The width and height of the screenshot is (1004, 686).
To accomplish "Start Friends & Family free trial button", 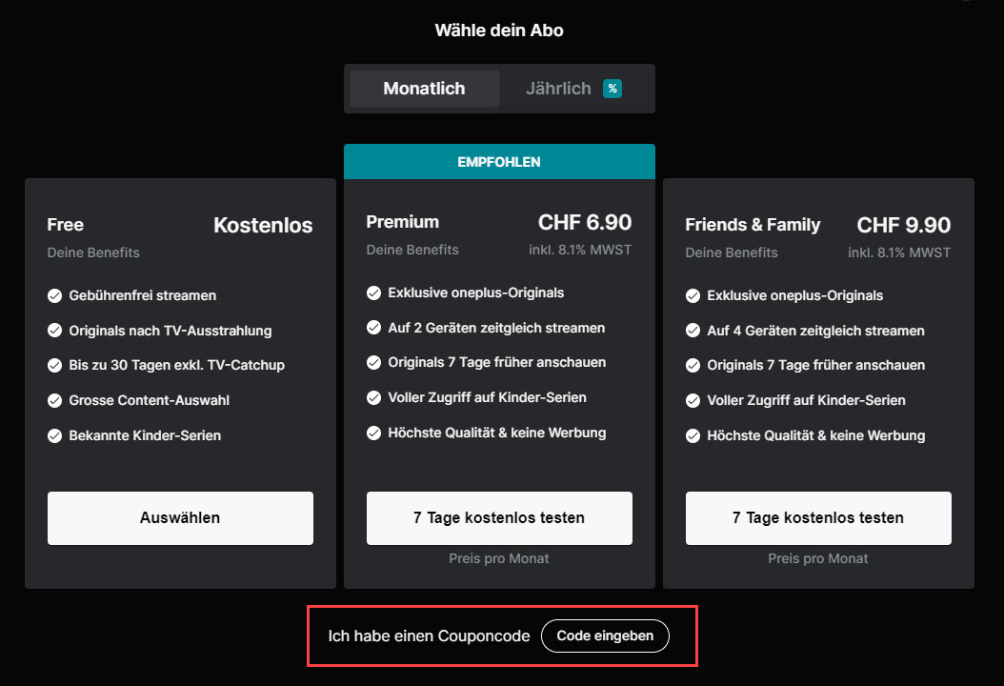I will [818, 518].
